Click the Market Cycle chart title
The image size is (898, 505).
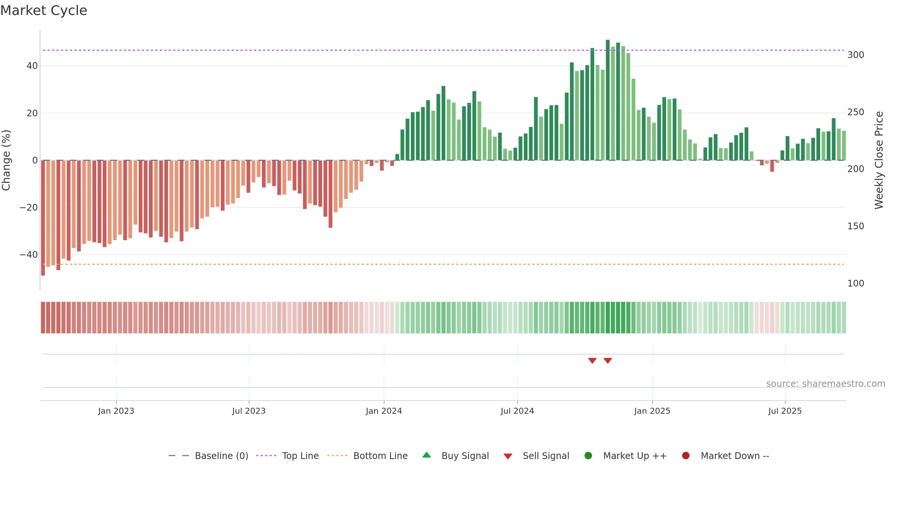pos(44,10)
